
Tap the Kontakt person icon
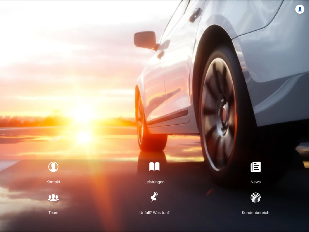point(53,167)
